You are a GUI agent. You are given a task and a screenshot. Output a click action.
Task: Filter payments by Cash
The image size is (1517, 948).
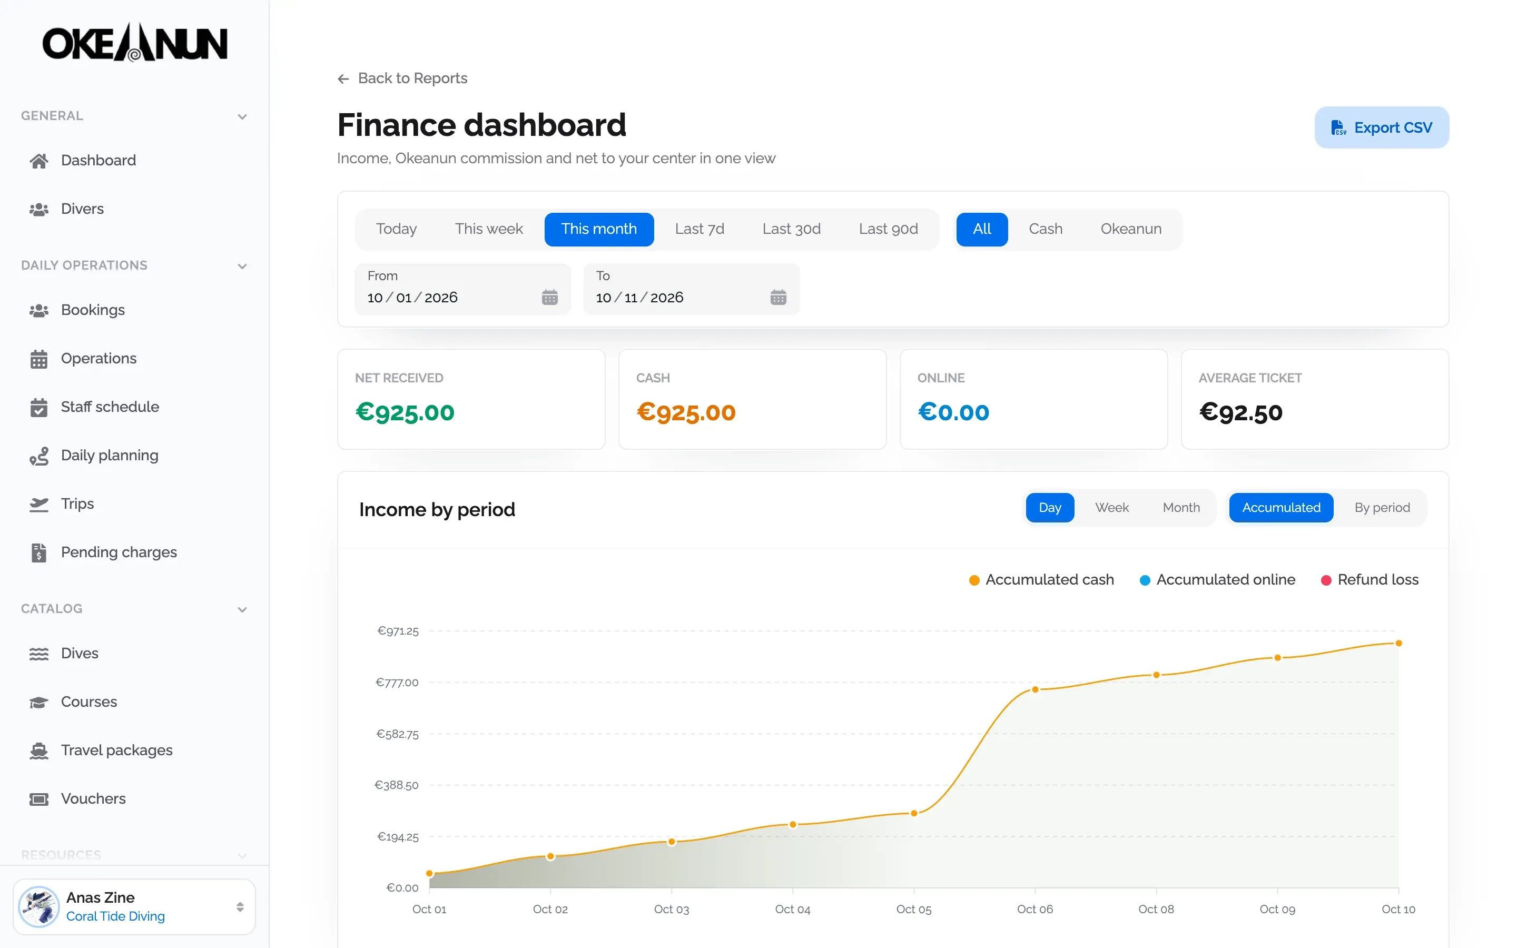click(1045, 229)
